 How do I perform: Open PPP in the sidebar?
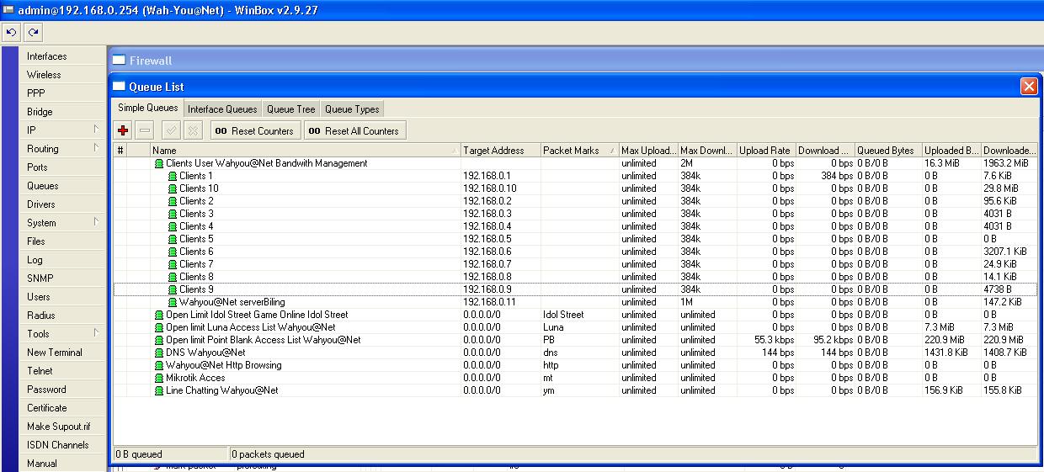click(x=63, y=93)
